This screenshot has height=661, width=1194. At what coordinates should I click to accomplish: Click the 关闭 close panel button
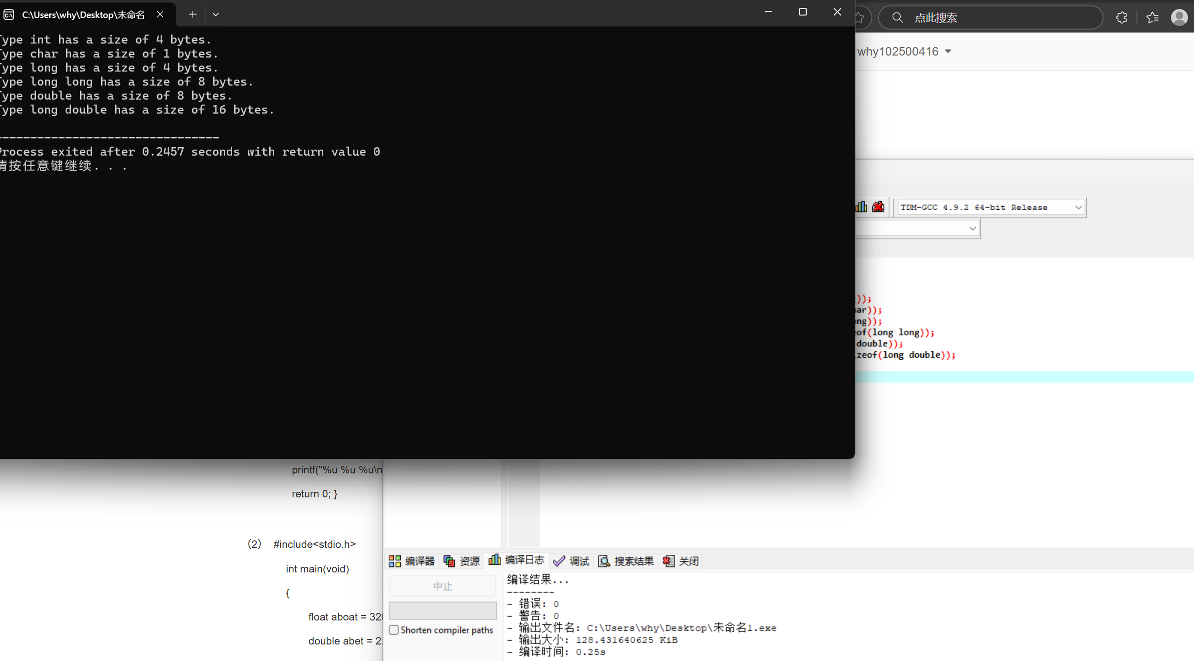click(x=681, y=561)
